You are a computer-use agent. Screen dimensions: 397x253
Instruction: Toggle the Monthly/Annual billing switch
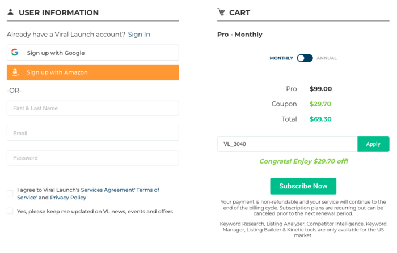click(x=305, y=58)
